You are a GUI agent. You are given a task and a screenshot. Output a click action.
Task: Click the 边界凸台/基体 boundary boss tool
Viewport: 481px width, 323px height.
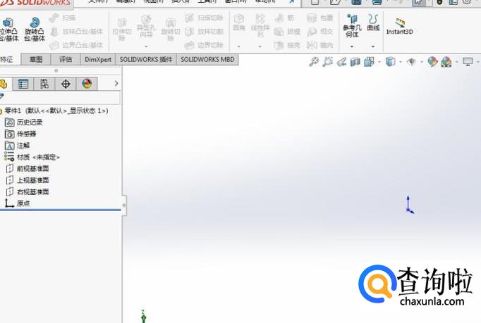76,45
